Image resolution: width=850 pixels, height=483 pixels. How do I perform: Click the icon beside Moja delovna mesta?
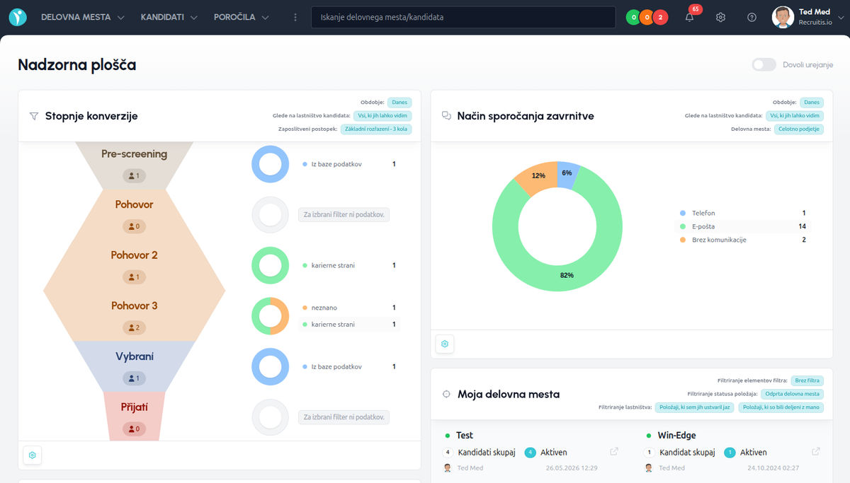coord(446,394)
